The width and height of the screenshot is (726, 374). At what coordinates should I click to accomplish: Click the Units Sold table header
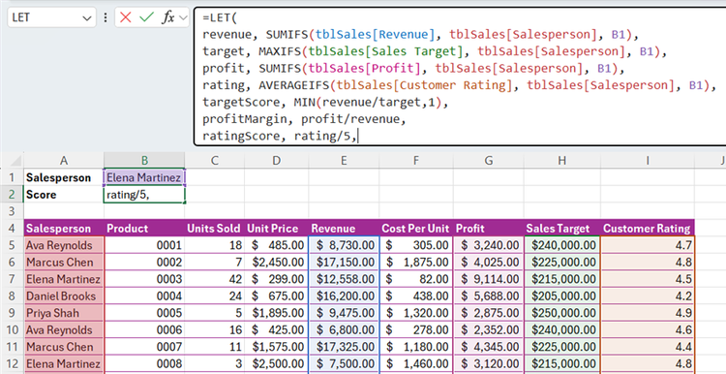(214, 228)
